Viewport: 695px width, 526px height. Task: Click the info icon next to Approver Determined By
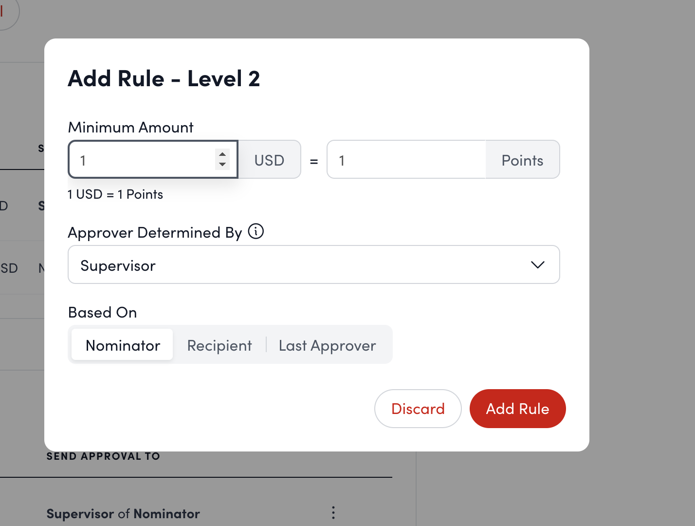(x=256, y=232)
